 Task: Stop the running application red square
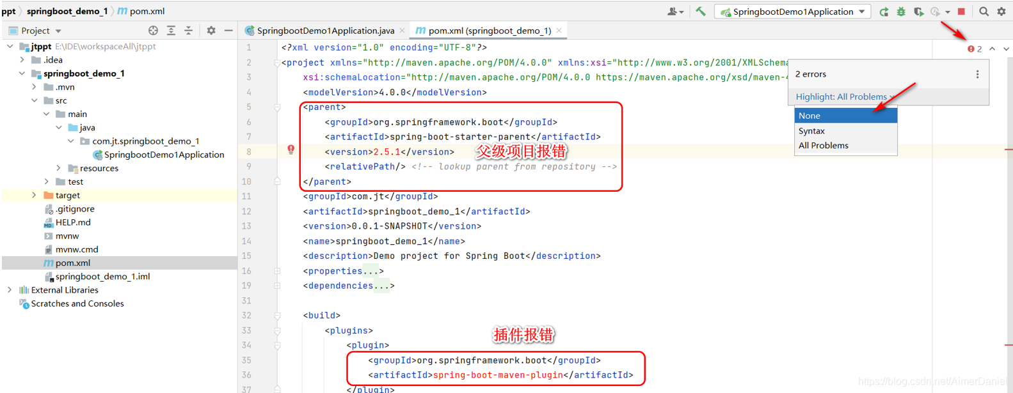point(961,12)
